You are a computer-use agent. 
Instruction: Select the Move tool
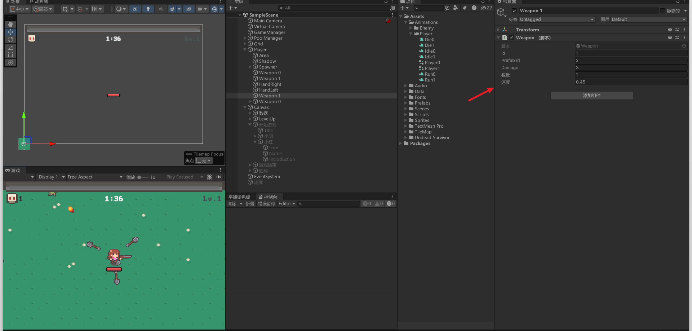point(10,32)
